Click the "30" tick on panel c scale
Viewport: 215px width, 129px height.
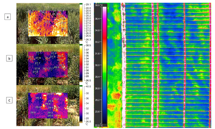[87, 113]
